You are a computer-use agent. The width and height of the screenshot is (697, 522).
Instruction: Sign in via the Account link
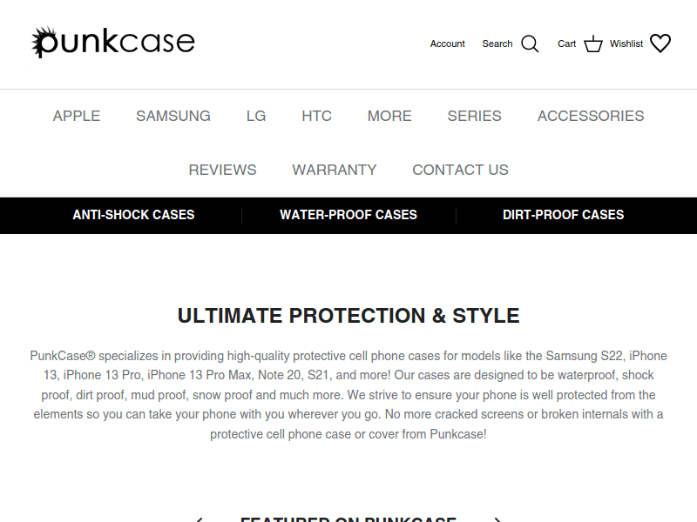coord(447,43)
